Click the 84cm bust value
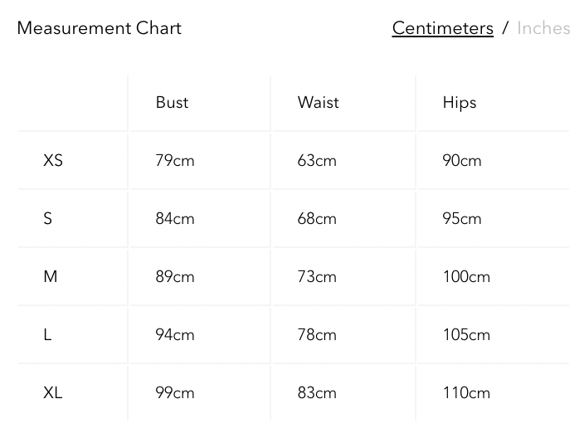 pos(175,218)
